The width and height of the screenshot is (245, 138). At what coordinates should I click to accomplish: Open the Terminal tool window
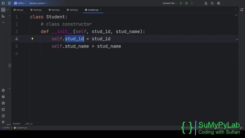(x=3, y=110)
